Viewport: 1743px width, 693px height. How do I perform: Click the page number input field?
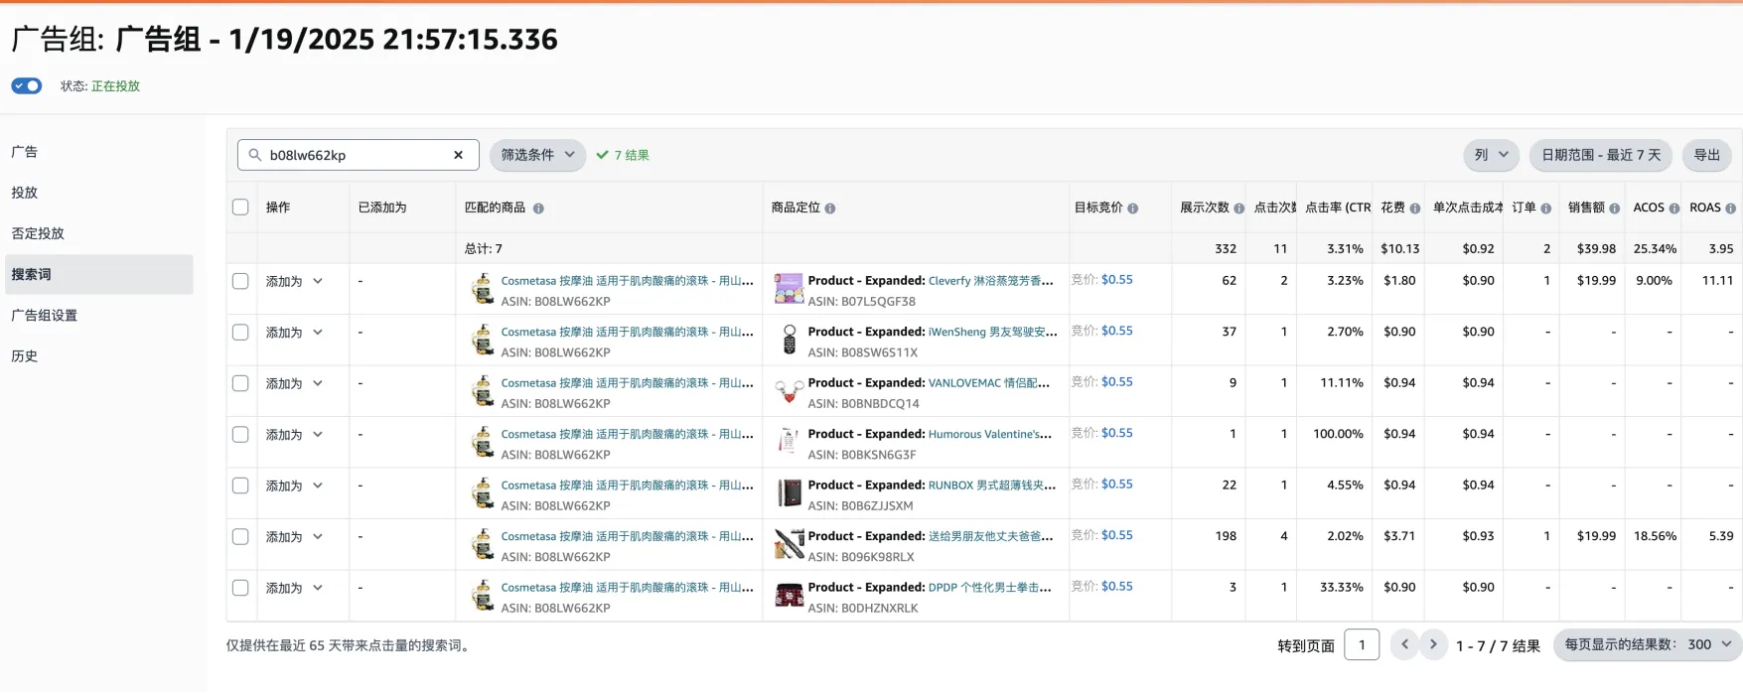1362,644
